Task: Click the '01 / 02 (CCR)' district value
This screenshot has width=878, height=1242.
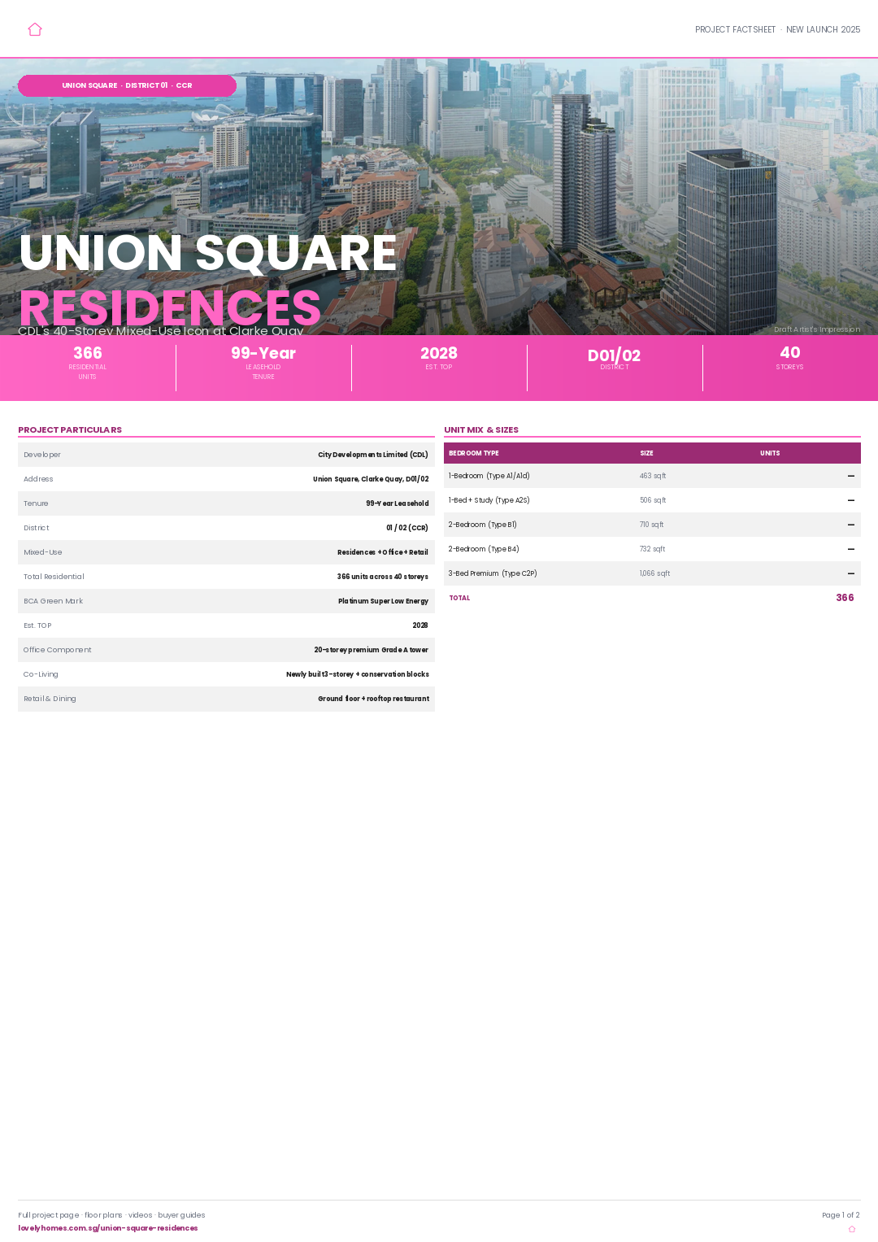Action: tap(407, 528)
